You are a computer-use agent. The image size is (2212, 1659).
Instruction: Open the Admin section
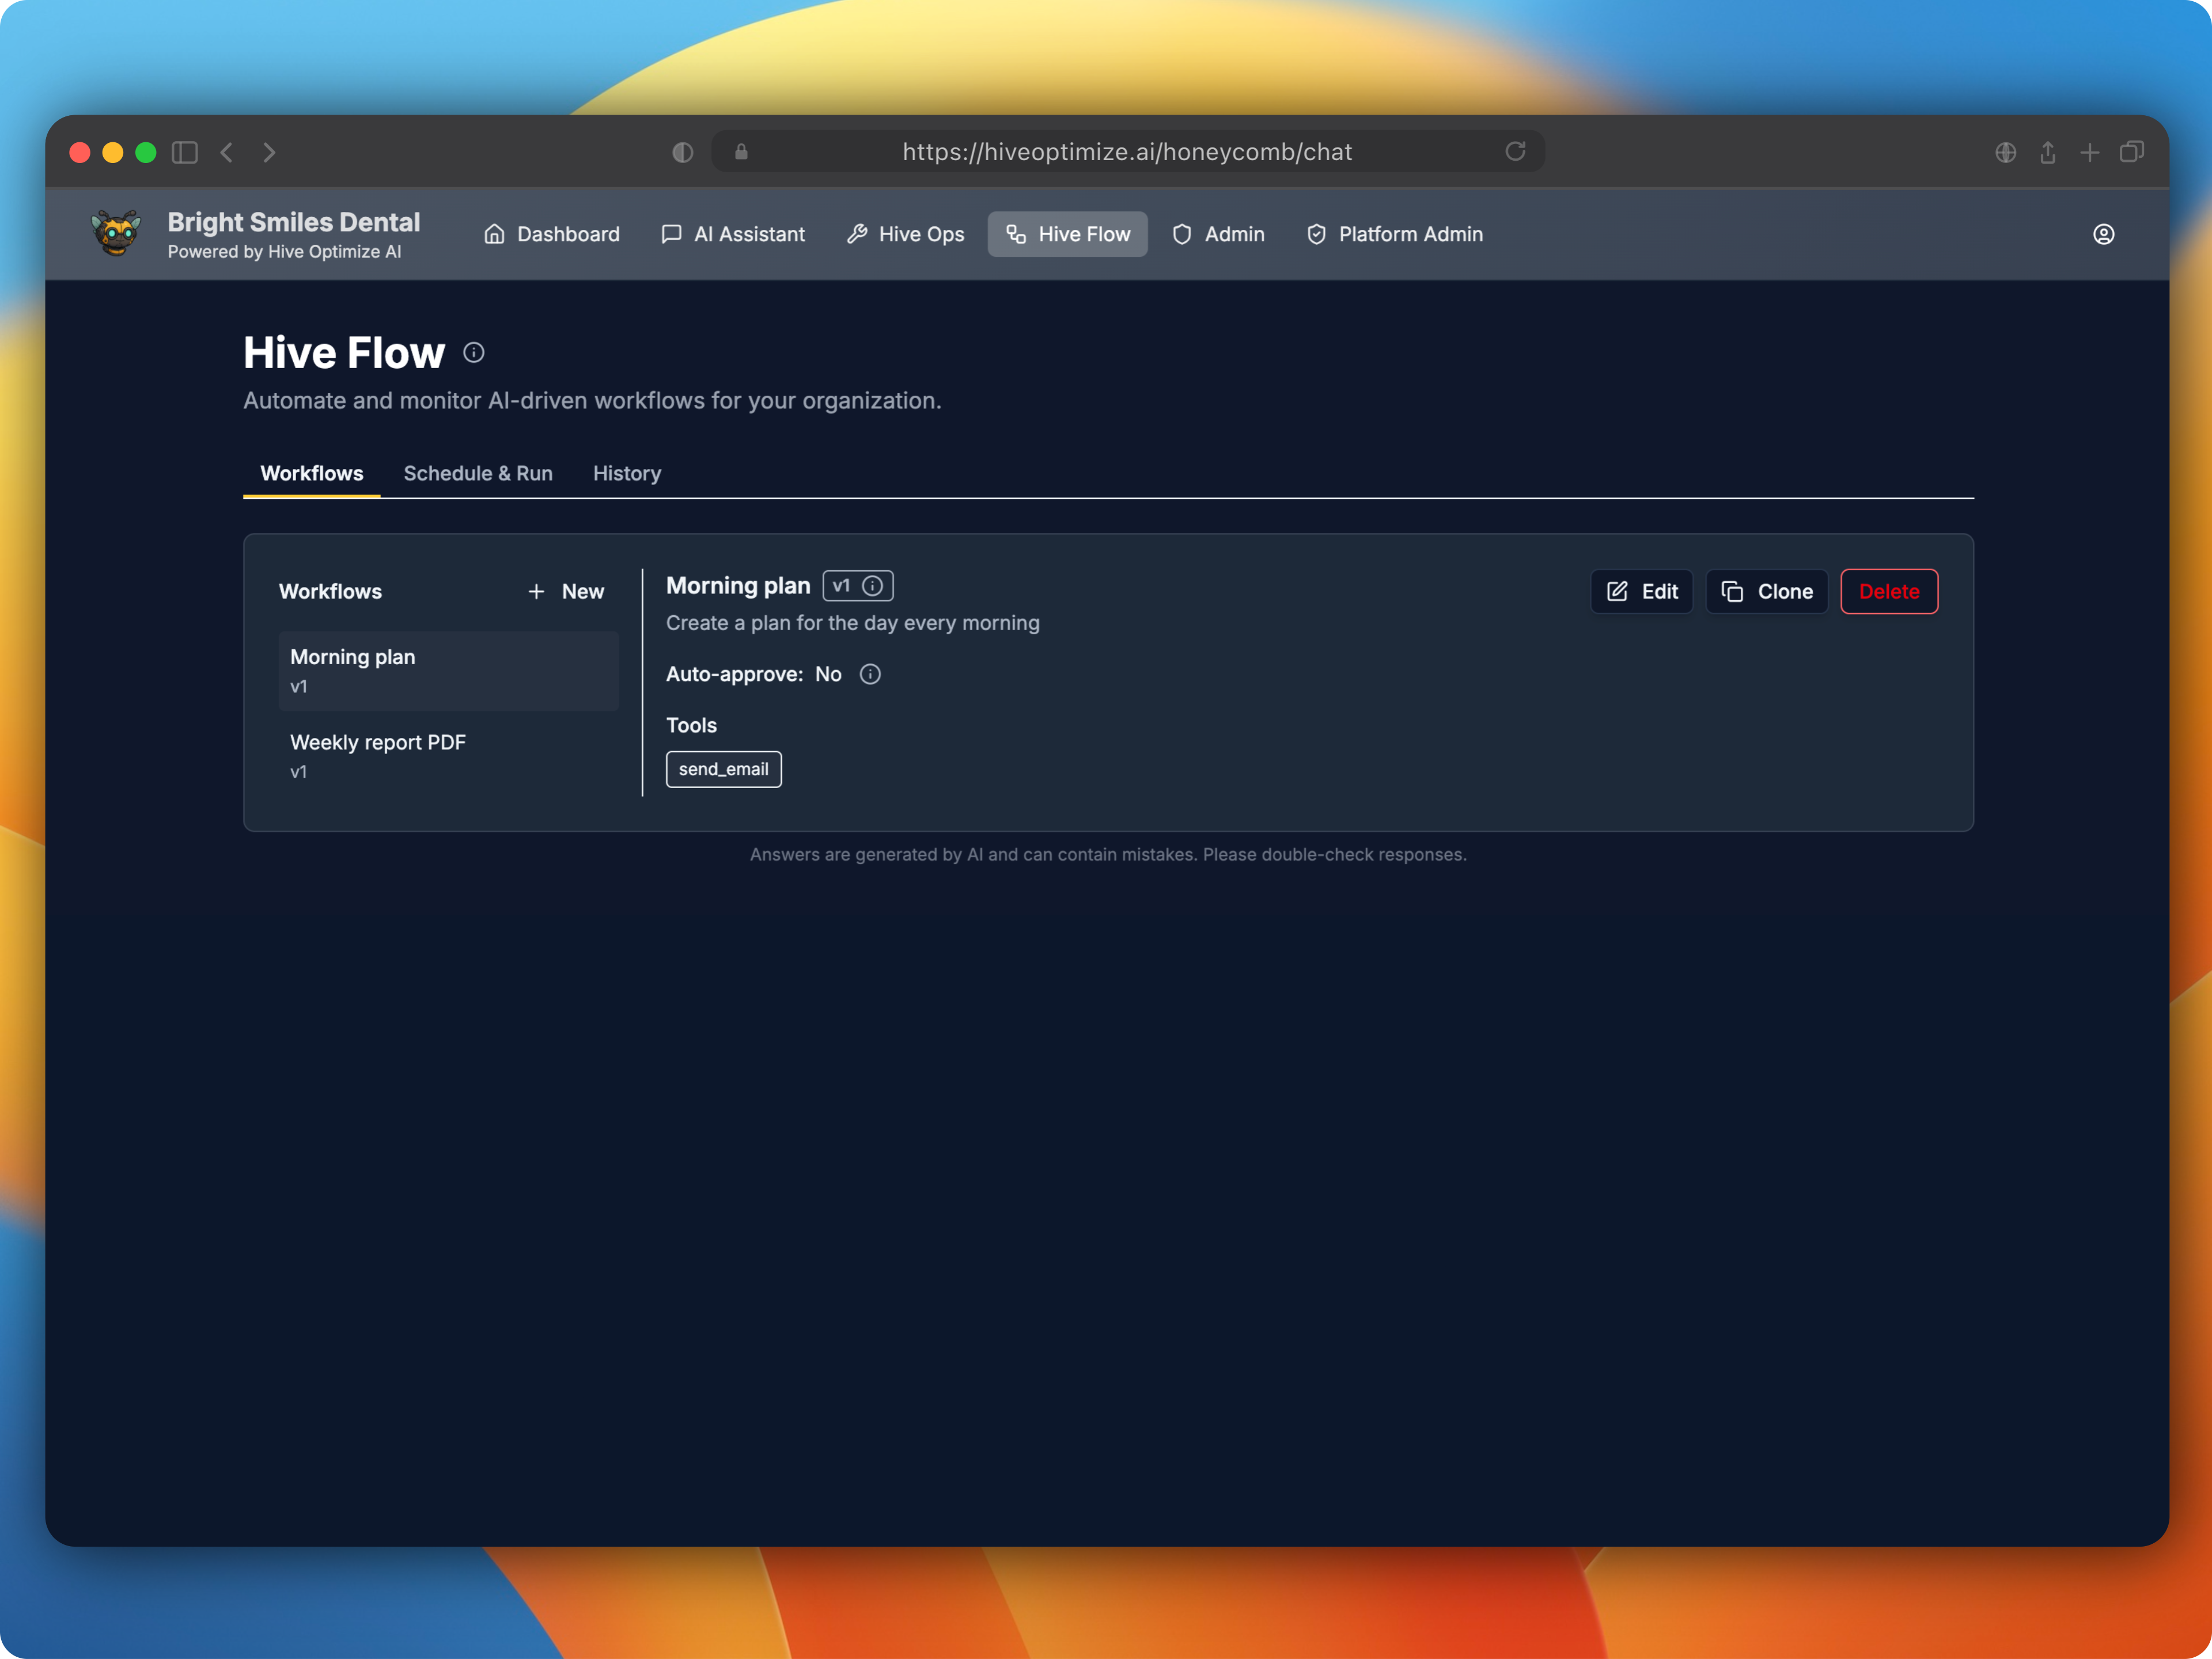(x=1218, y=234)
